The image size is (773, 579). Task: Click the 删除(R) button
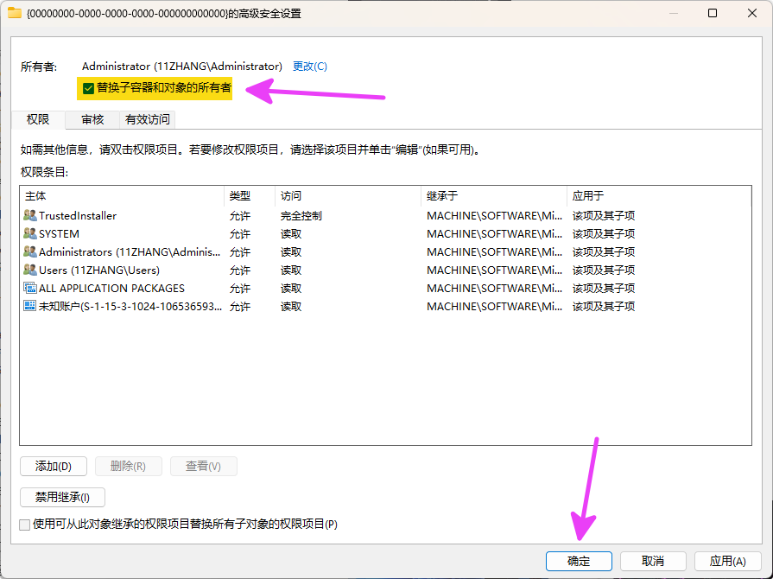coord(128,466)
